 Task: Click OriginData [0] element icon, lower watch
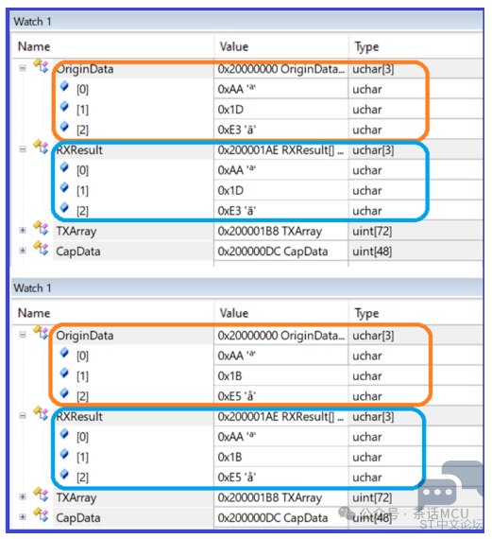[x=64, y=353]
